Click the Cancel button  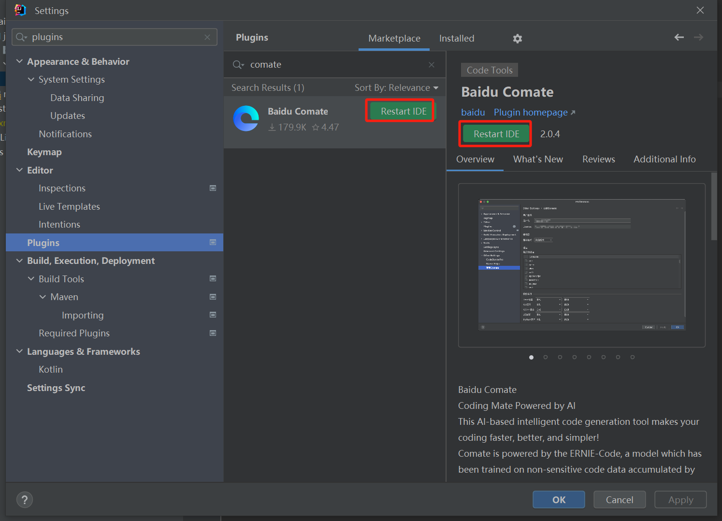[620, 500]
